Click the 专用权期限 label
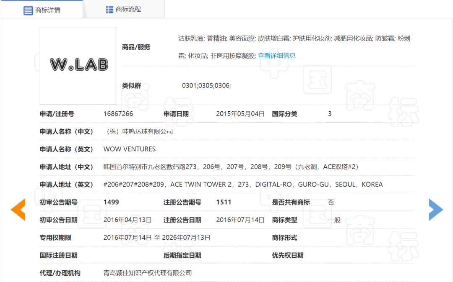 tap(55, 238)
